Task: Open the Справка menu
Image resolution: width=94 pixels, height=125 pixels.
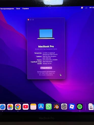Action: [x=25, y=9]
